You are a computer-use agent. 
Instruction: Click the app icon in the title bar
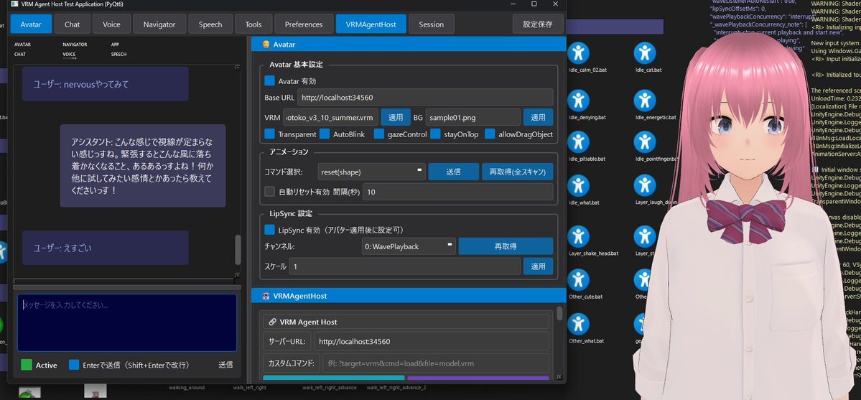click(x=14, y=4)
